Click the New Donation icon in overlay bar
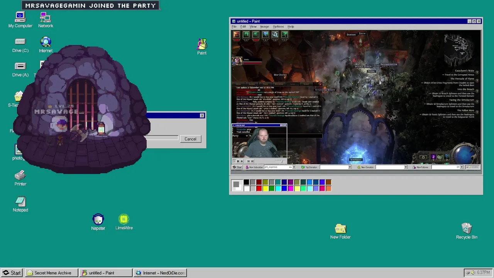Screen dimensions: 494x278 (x=359, y=167)
